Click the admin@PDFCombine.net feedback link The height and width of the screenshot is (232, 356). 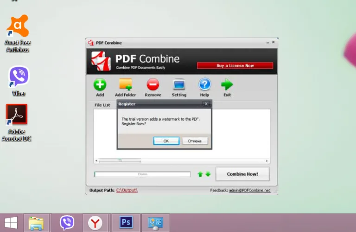tap(249, 190)
